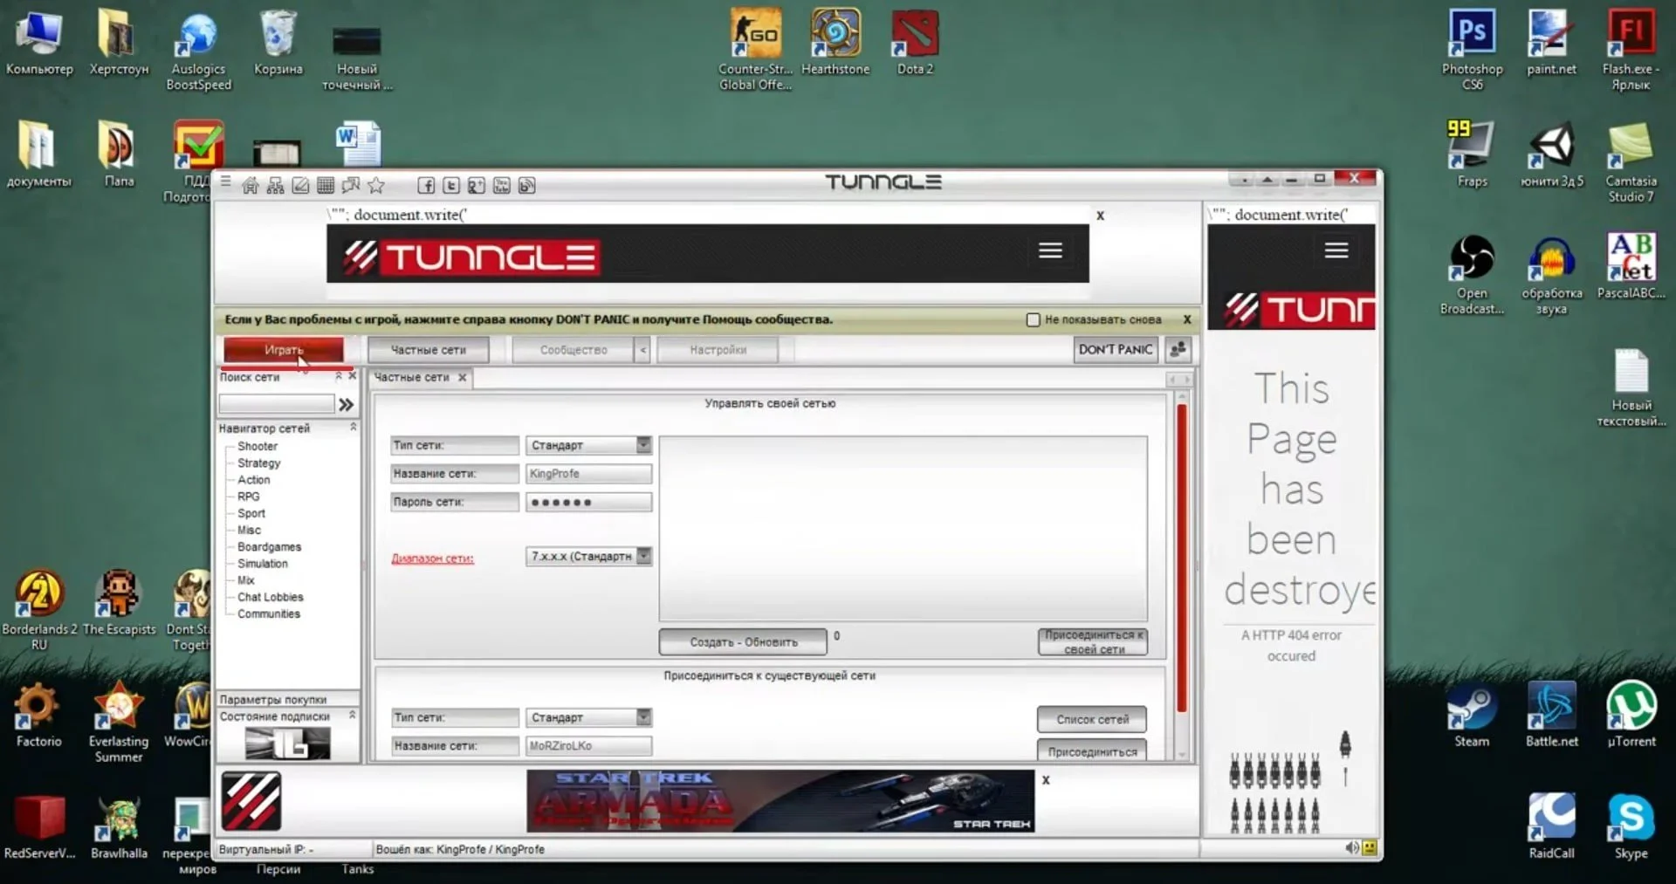The image size is (1676, 884).
Task: Select 'Chat Lobbies' in the network navigator
Action: [271, 597]
